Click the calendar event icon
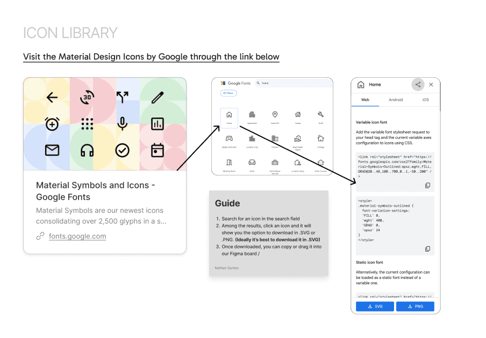This screenshot has width=486, height=338. point(158,151)
